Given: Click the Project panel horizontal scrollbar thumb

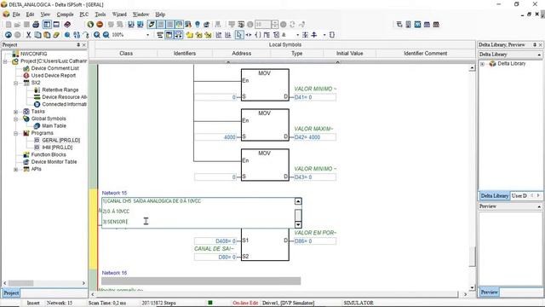Looking at the screenshot, I should click(x=20, y=283).
